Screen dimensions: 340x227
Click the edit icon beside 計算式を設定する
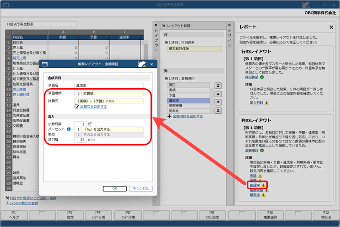(76, 107)
